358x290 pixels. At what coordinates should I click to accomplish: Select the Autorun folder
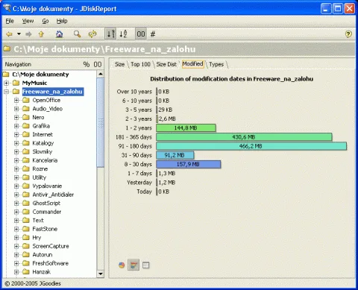tap(43, 255)
